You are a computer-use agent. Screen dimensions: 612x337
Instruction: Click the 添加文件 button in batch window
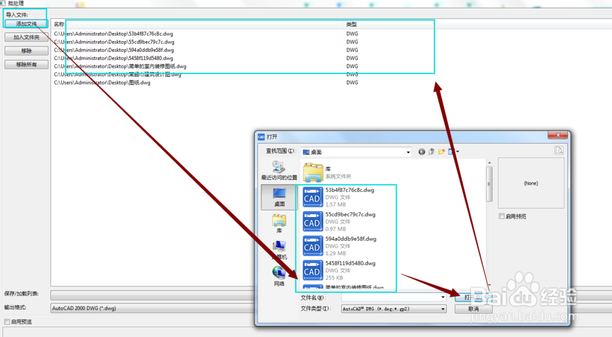[26, 24]
